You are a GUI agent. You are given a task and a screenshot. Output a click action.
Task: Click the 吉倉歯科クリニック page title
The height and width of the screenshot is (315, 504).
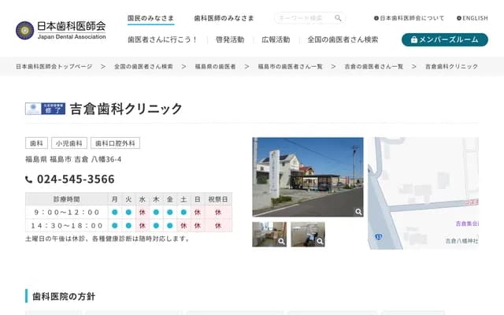pyautogui.click(x=126, y=109)
